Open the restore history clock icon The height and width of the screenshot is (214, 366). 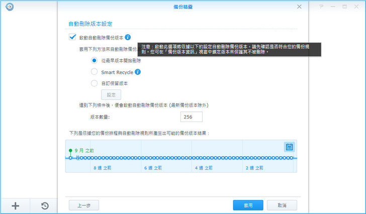pyautogui.click(x=45, y=205)
